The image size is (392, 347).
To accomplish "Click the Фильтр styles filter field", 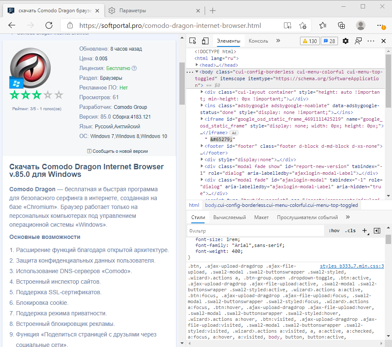I will [256, 230].
